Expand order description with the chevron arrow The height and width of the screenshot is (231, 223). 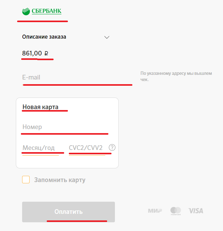[x=107, y=37]
